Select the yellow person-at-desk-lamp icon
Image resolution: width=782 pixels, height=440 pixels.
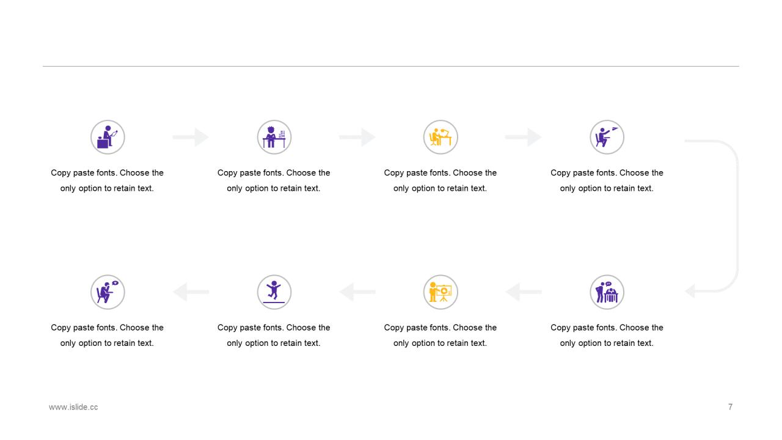[x=440, y=137]
